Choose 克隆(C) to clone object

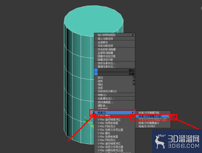click(x=115, y=95)
